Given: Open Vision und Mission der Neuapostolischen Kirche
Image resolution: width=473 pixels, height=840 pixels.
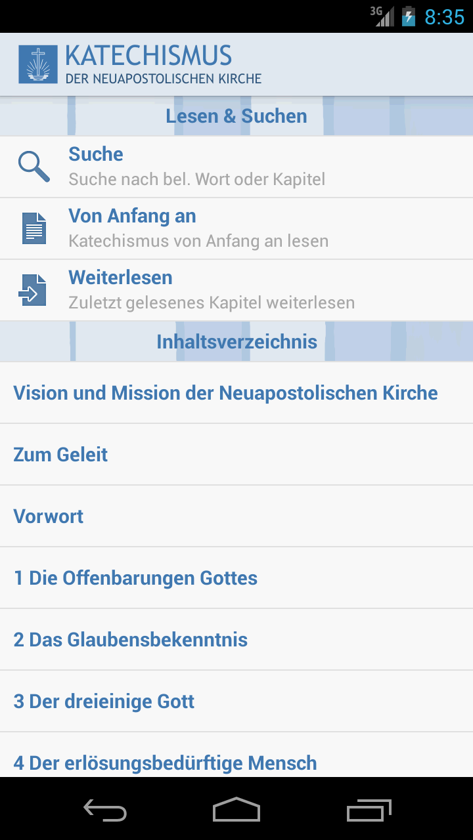Looking at the screenshot, I should [225, 393].
